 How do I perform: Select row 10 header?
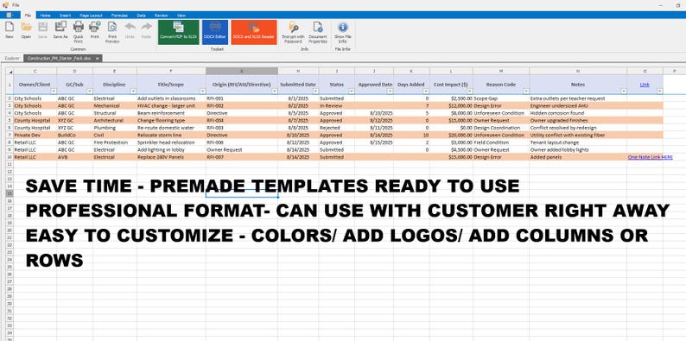coord(10,157)
